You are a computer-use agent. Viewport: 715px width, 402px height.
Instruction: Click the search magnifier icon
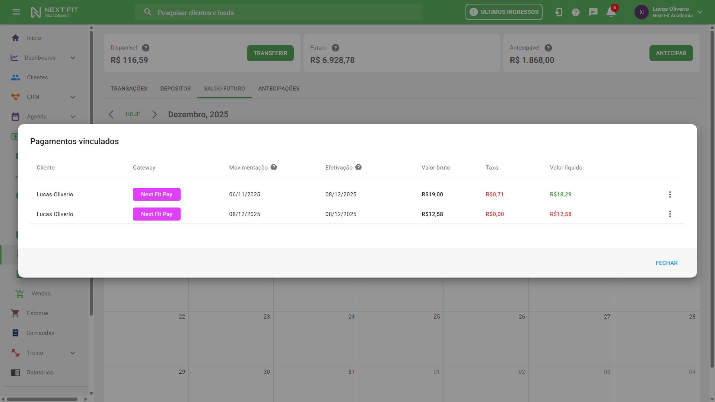point(148,12)
